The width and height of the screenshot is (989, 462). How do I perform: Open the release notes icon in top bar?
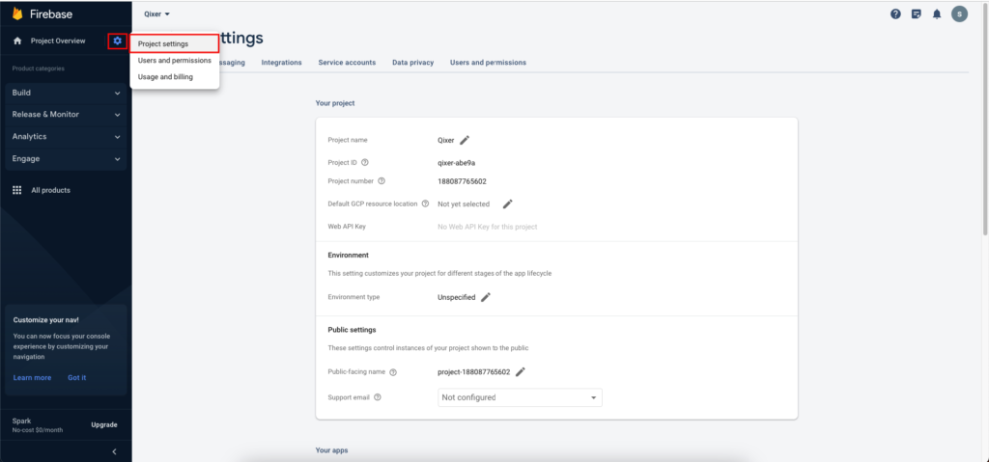[917, 14]
